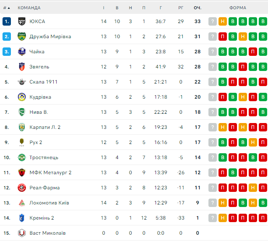Sort table by ОЧ. points column
Image resolution: width=268 pixels, height=241 pixels.
(x=197, y=8)
